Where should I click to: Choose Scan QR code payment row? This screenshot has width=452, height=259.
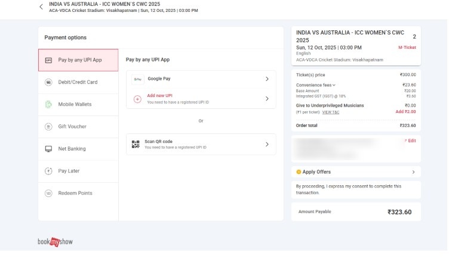pos(201,144)
